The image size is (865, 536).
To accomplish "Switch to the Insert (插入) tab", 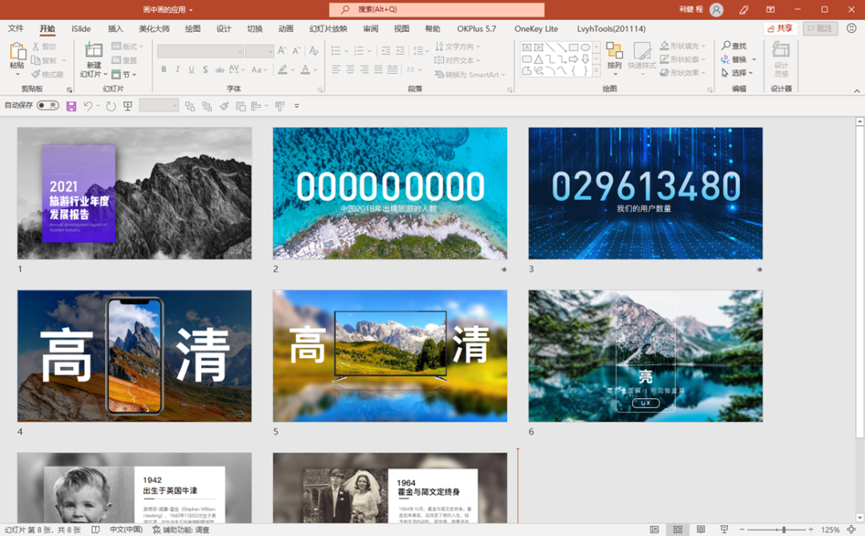I will coord(115,29).
